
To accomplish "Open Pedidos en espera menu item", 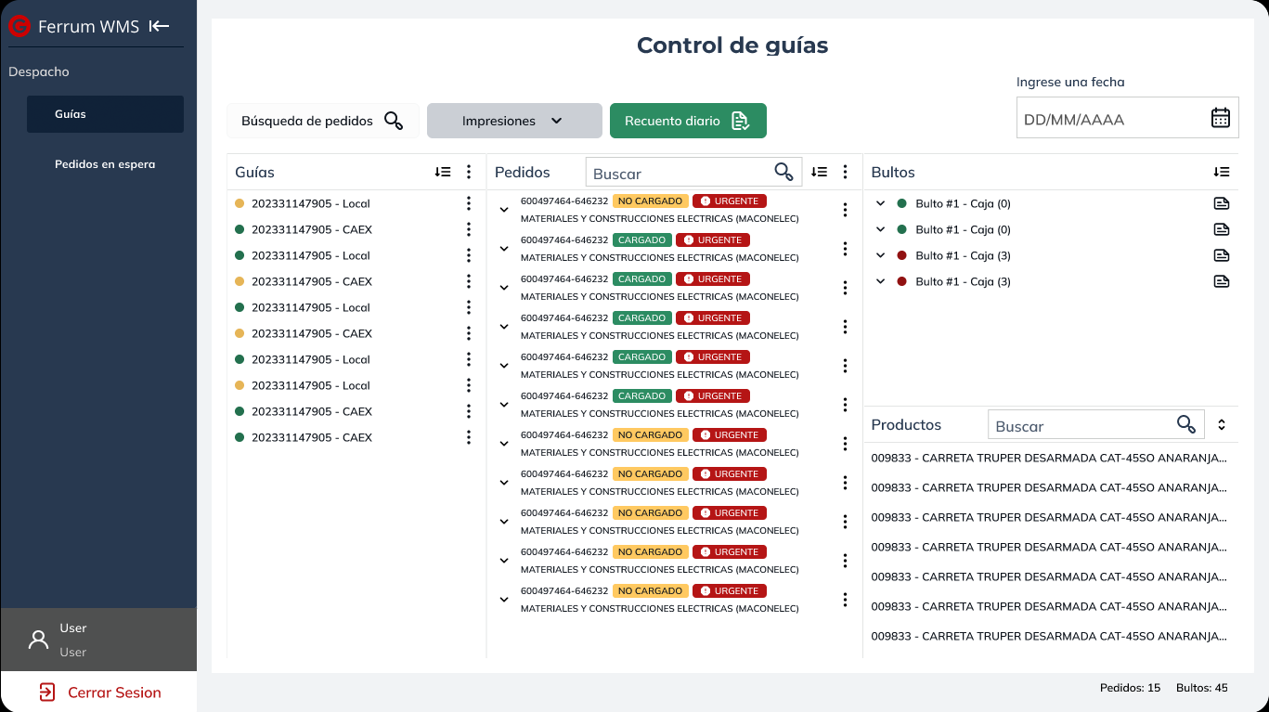I will pos(105,164).
